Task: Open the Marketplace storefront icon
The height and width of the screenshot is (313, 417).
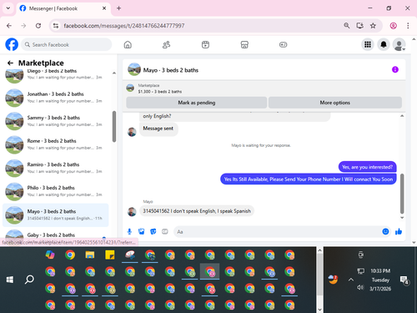Action: coord(244,44)
